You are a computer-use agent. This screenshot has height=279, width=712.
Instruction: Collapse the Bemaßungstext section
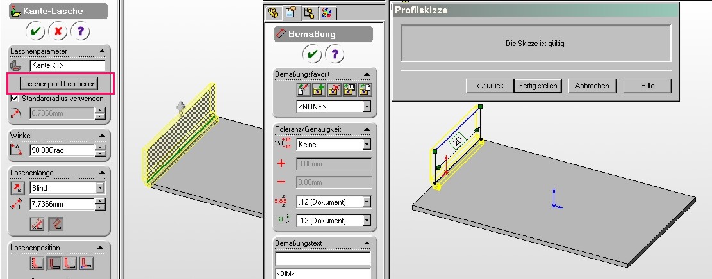click(367, 243)
